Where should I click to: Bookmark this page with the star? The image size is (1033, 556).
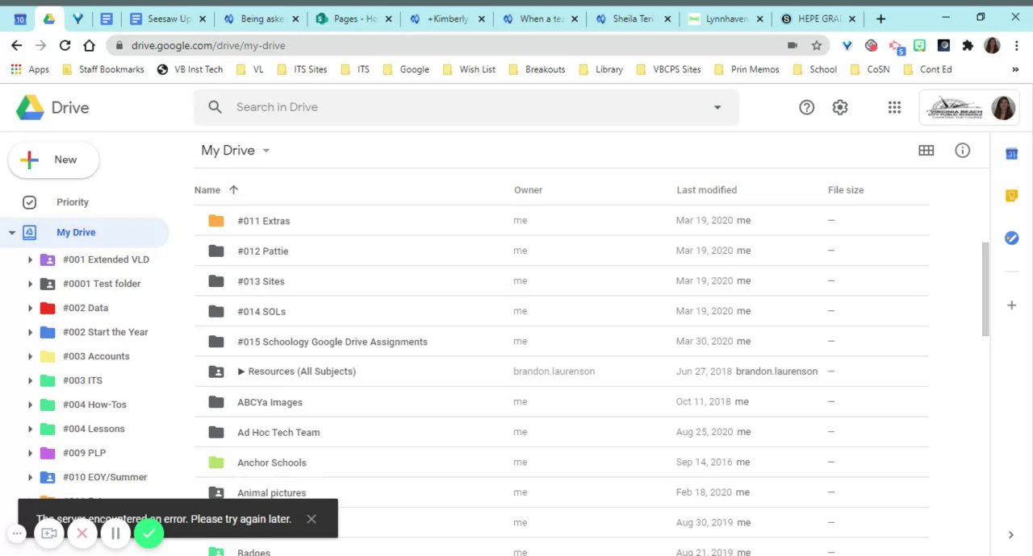tap(817, 46)
